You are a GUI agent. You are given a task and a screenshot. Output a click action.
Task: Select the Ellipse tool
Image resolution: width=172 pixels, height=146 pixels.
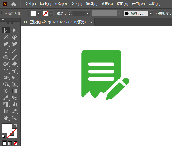click(6, 57)
